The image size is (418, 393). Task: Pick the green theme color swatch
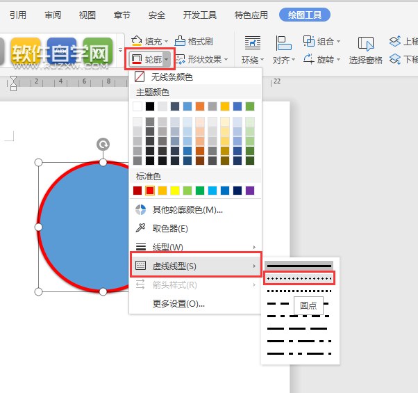click(250, 106)
